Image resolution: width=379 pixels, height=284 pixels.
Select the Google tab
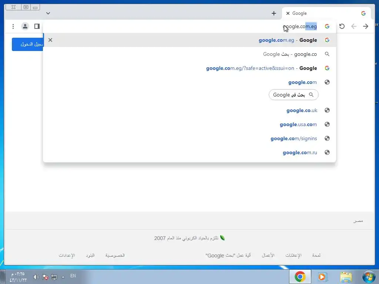(326, 13)
